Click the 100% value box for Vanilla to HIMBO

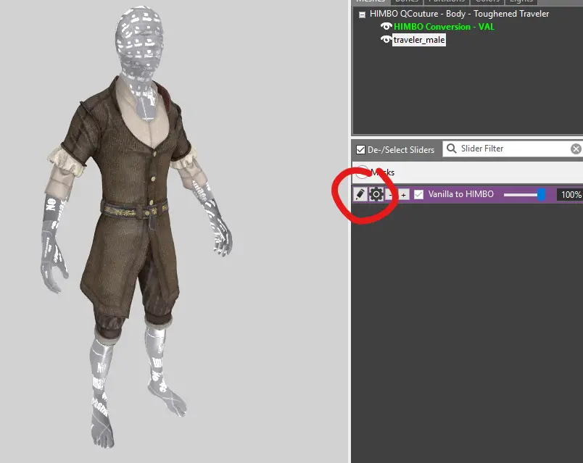tap(571, 194)
